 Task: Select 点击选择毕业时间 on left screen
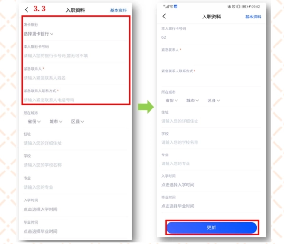pos(40,231)
